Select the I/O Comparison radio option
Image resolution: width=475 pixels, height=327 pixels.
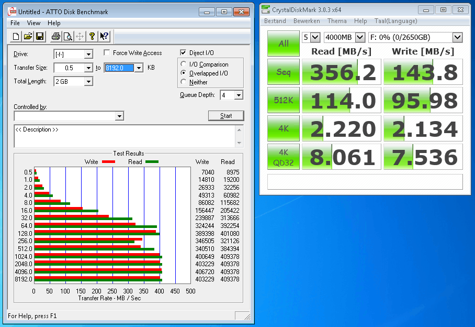pyautogui.click(x=183, y=64)
